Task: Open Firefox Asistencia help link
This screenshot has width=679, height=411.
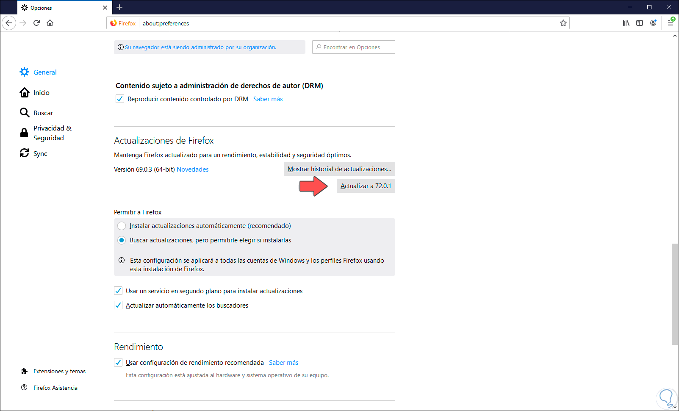Action: pyautogui.click(x=49, y=388)
